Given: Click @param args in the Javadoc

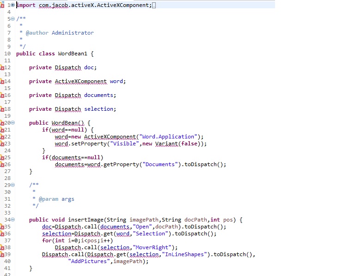Looking at the screenshot, I should click(56, 199).
